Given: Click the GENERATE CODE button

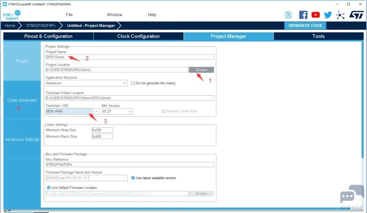Looking at the screenshot, I should (305, 25).
